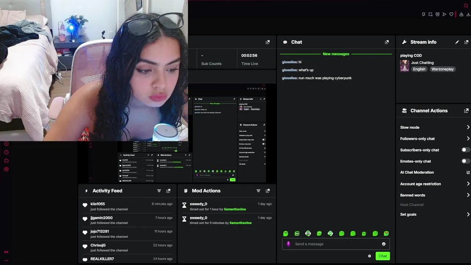This screenshot has height=265, width=471.
Task: Click giosoliss username on the 'hi' message
Action: [x=289, y=62]
